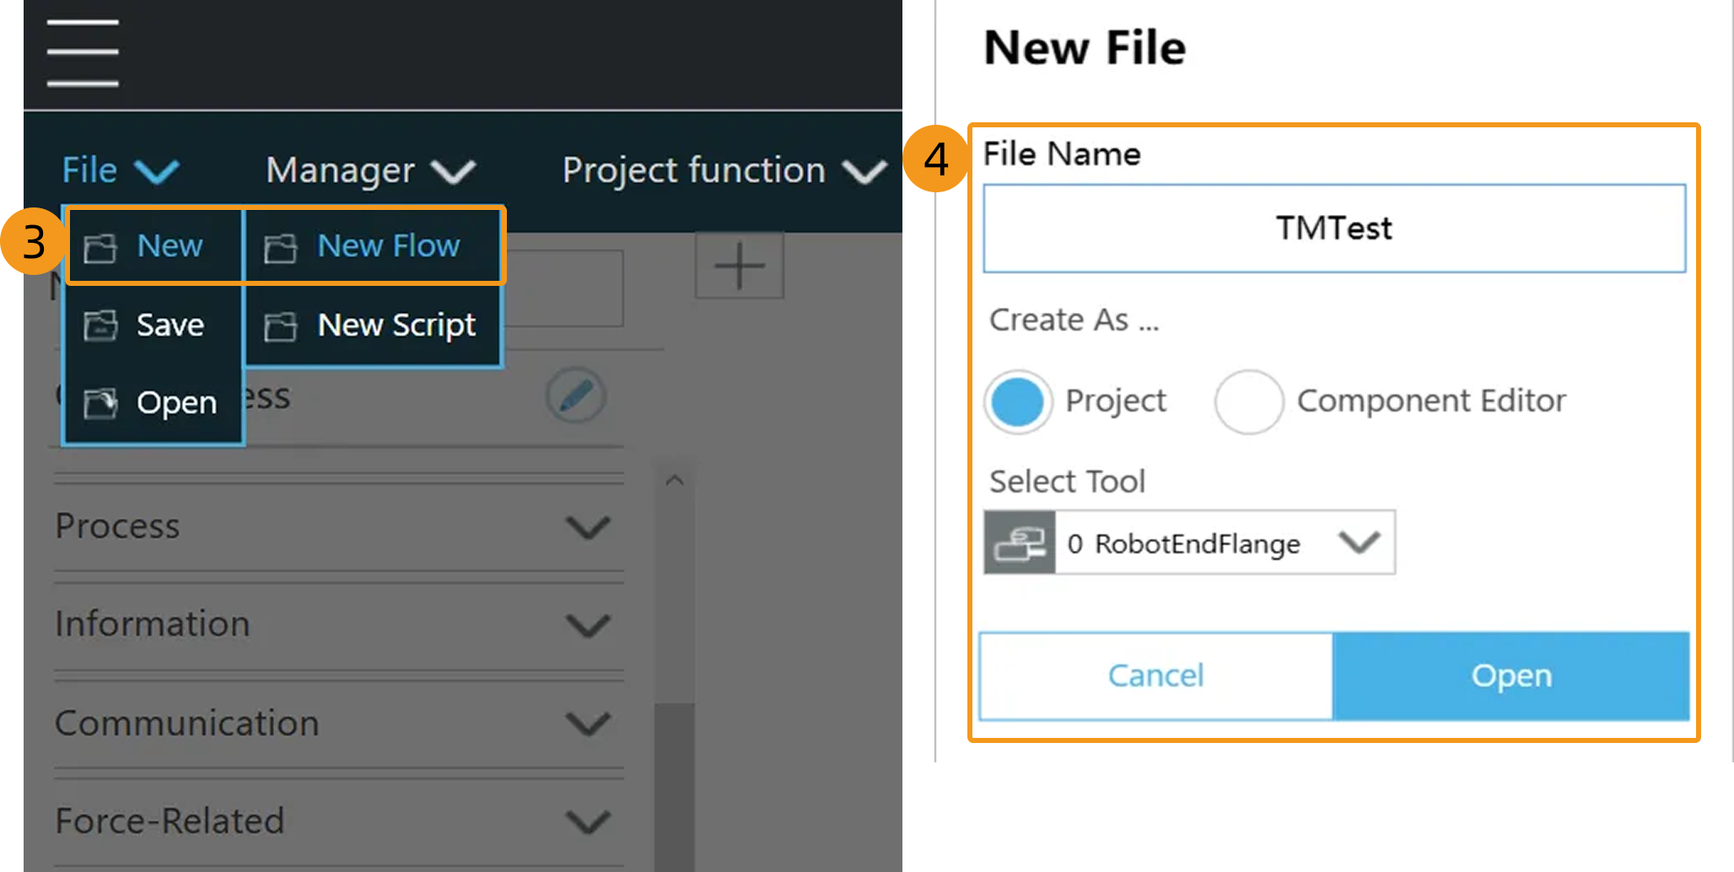The image size is (1734, 872).
Task: Click the blue pencil edit icon
Action: [575, 396]
